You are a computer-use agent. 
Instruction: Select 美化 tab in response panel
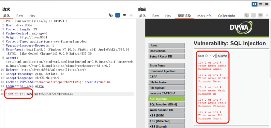click(x=143, y=16)
